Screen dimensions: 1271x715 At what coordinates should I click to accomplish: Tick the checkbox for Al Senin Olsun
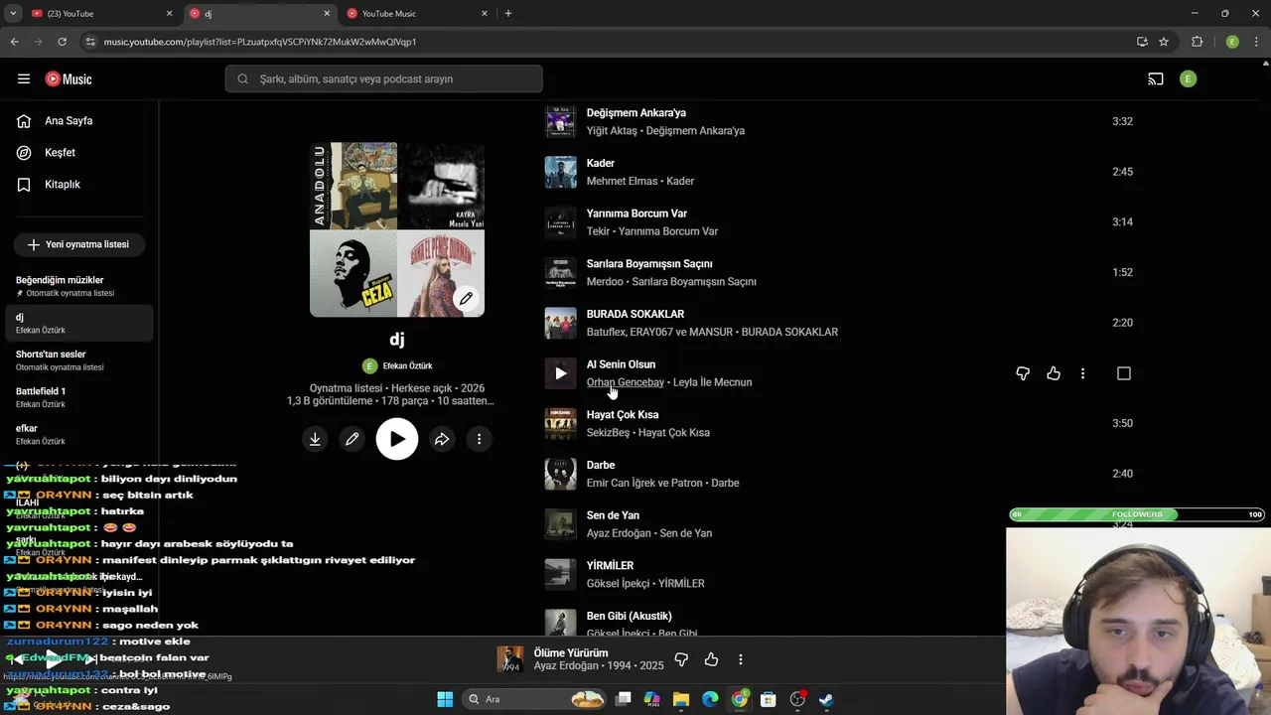1124,373
